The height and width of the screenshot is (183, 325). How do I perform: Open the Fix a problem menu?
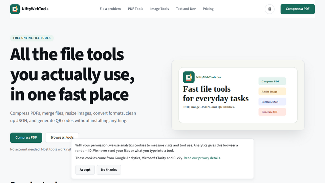click(110, 9)
